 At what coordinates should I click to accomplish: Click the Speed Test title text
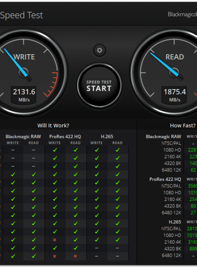tap(21, 15)
